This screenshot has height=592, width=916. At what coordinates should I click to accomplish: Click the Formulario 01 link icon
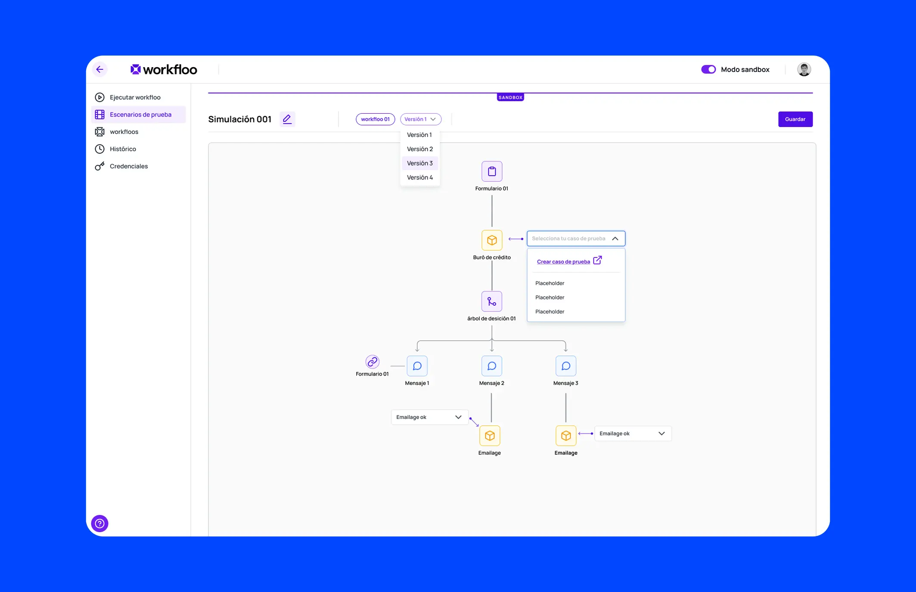pyautogui.click(x=372, y=362)
